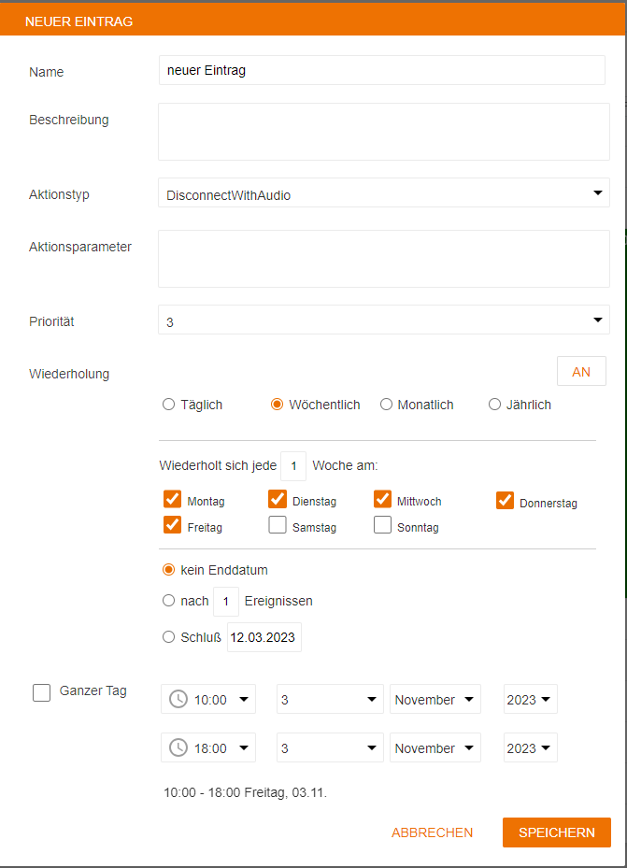Tick the Ganzer Tag checkbox
The height and width of the screenshot is (868, 627).
(x=42, y=692)
